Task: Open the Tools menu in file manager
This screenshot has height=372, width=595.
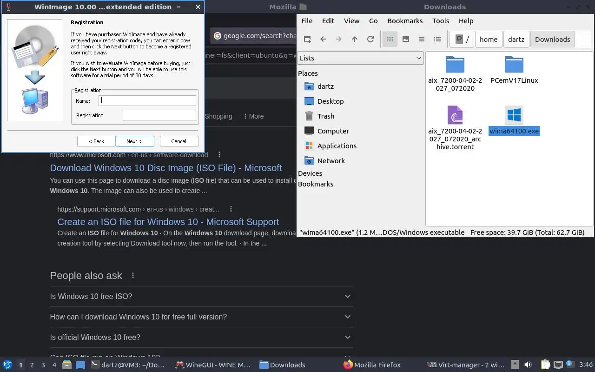Action: (441, 20)
